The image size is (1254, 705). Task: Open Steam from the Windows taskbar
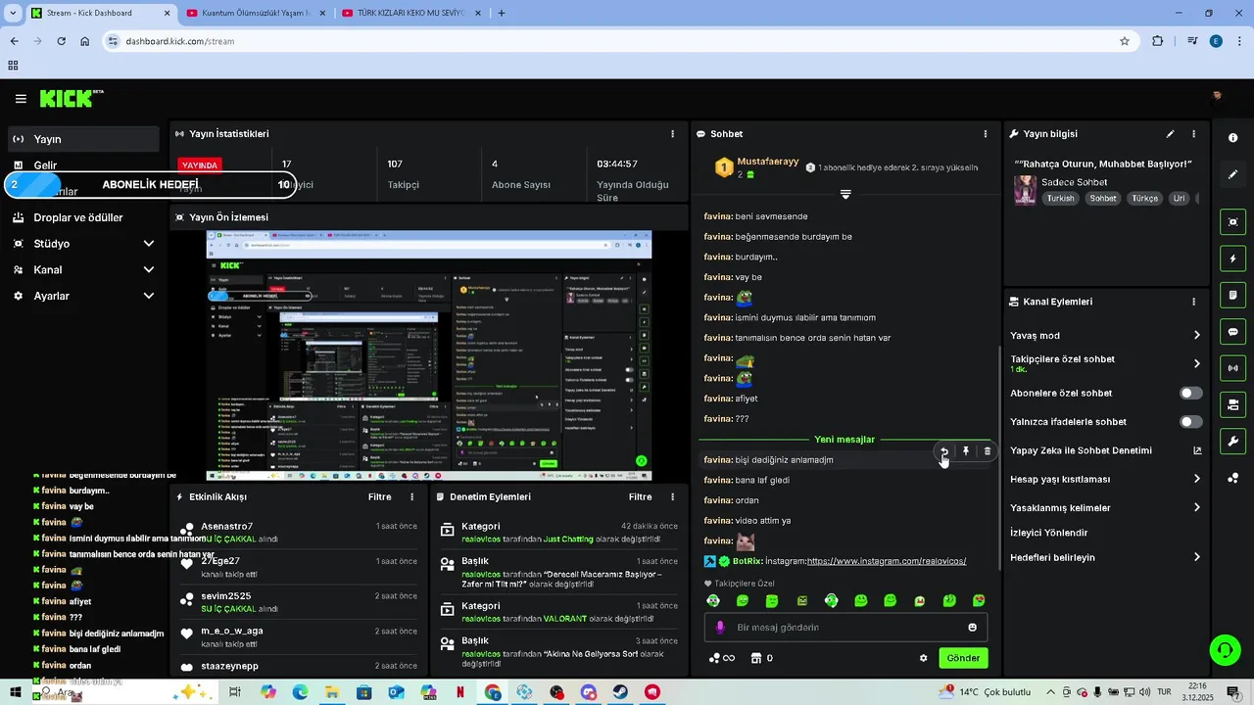[x=621, y=692]
